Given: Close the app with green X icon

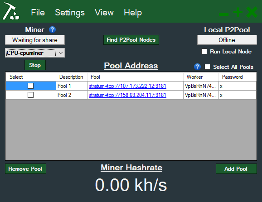Looking at the screenshot, I should pos(252,12).
